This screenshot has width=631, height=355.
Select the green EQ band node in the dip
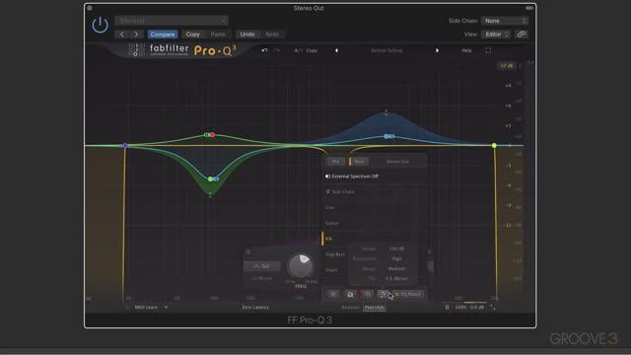point(210,178)
